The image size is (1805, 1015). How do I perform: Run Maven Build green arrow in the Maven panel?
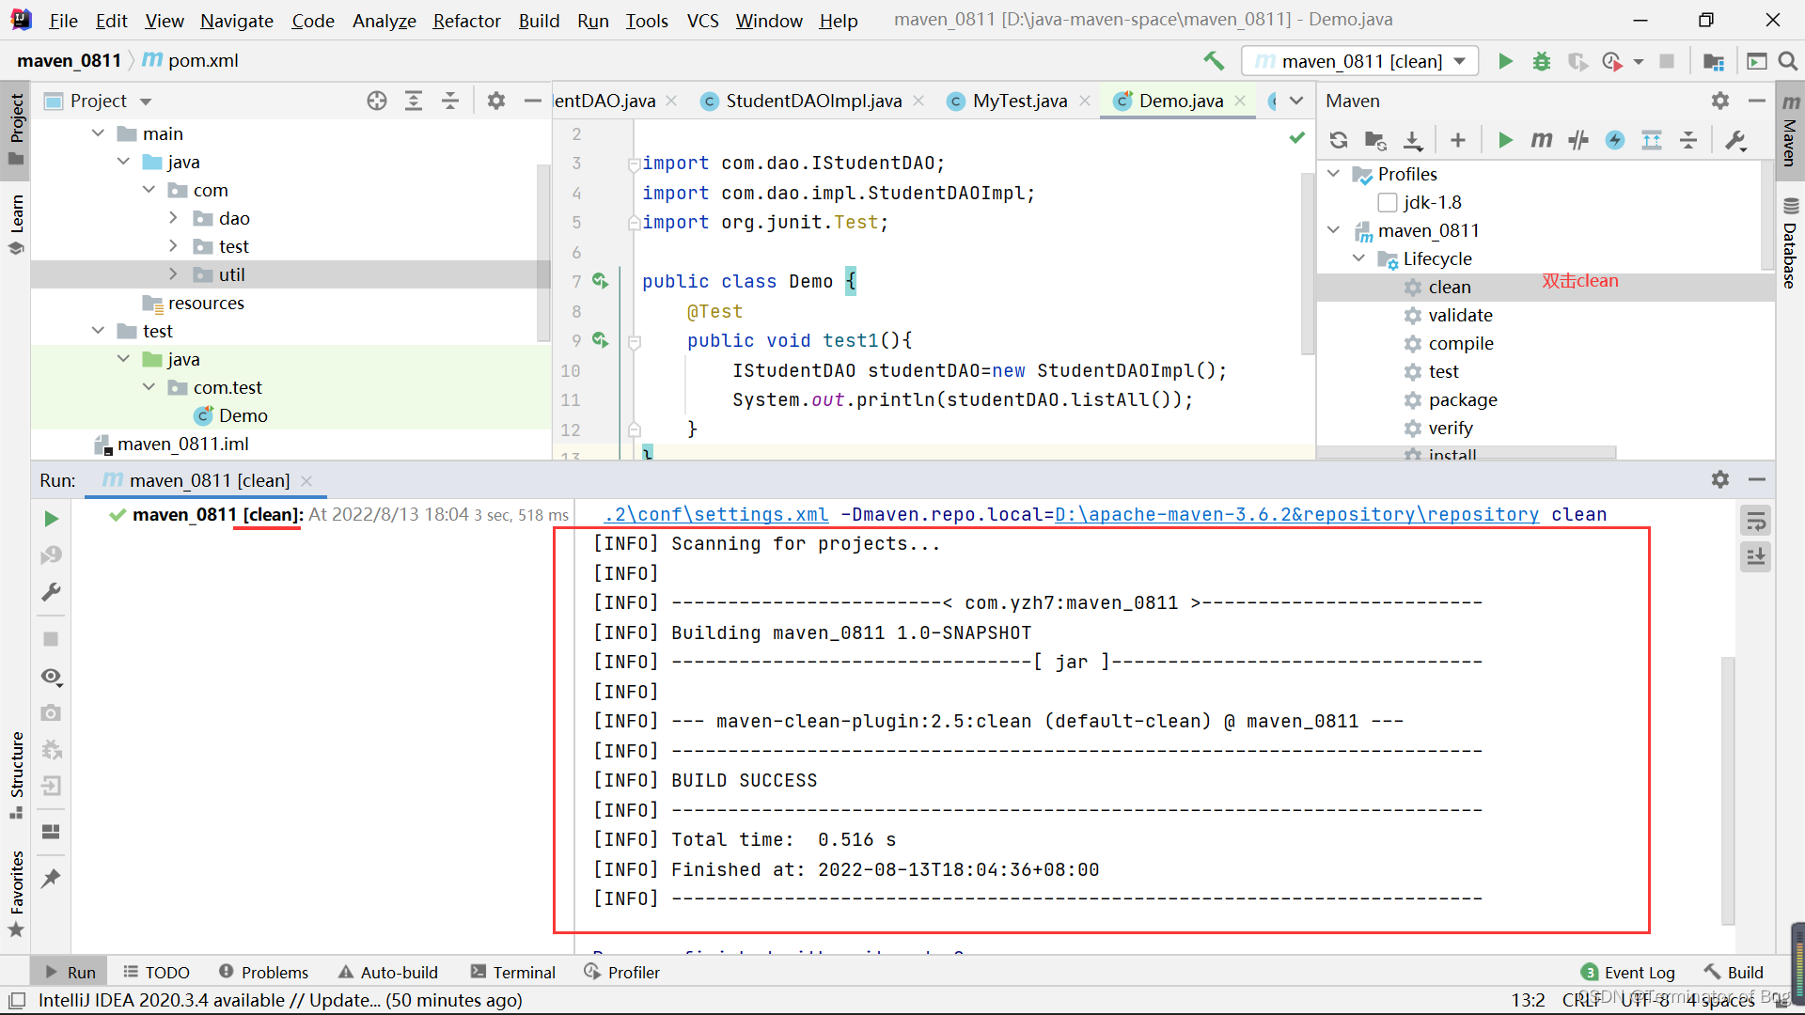pyautogui.click(x=1505, y=140)
